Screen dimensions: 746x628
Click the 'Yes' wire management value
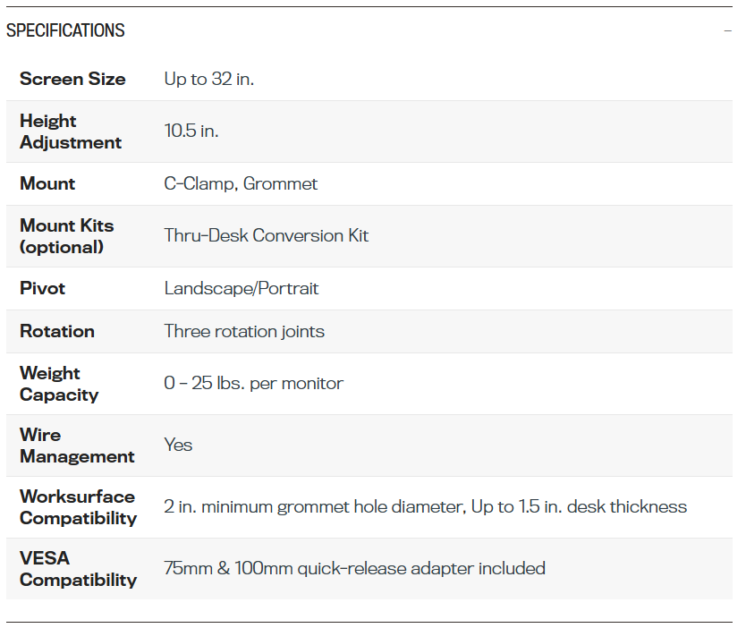[x=178, y=445]
